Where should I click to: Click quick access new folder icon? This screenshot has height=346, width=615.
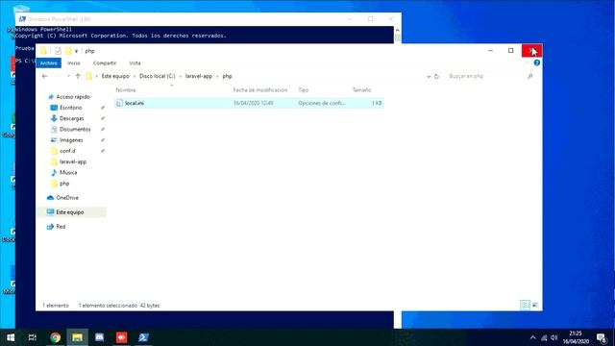click(68, 51)
